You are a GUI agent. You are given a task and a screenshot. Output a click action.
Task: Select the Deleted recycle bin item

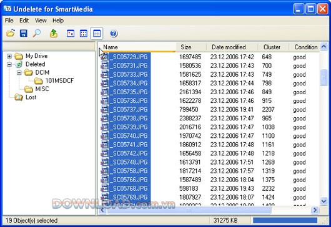(35, 64)
